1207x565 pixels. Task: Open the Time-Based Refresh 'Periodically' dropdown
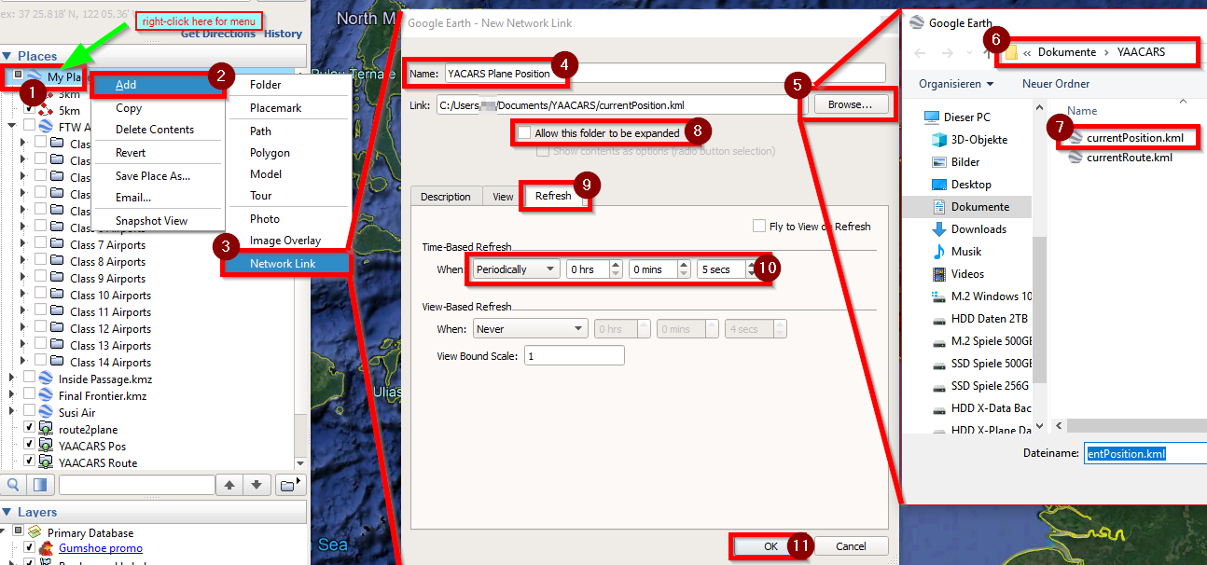tap(515, 269)
